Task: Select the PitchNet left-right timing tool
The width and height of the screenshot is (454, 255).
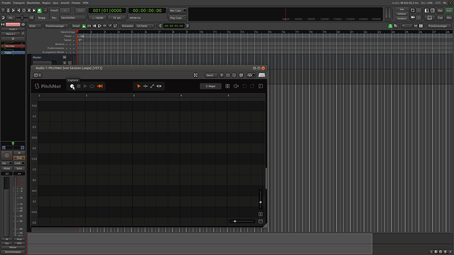Action: 159,86
